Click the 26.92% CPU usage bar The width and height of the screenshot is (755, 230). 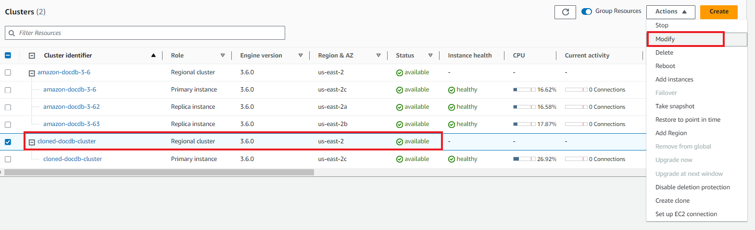pyautogui.click(x=524, y=159)
